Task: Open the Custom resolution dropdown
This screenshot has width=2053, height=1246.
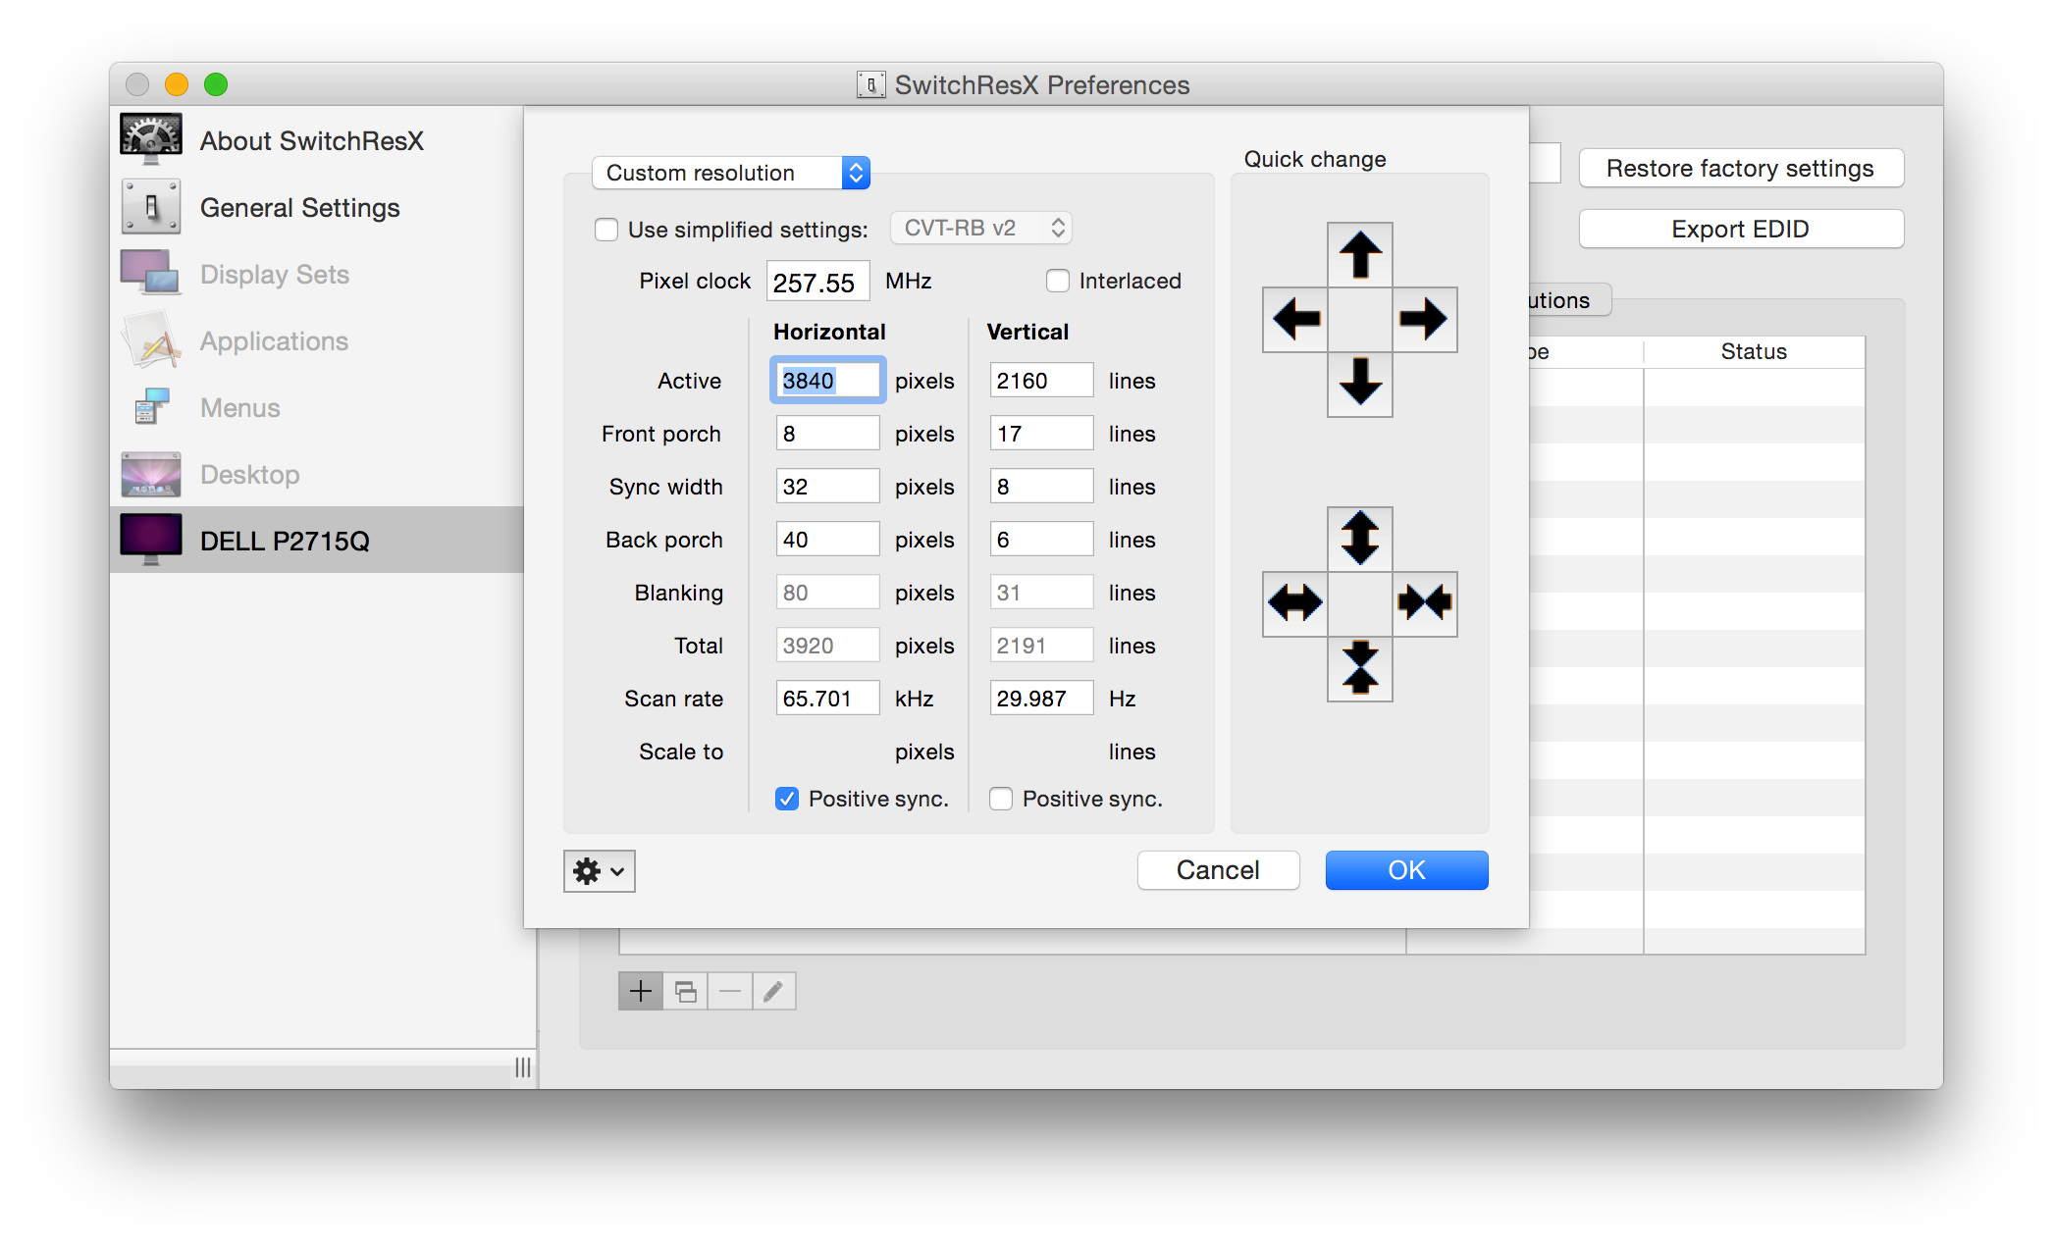Action: (731, 173)
